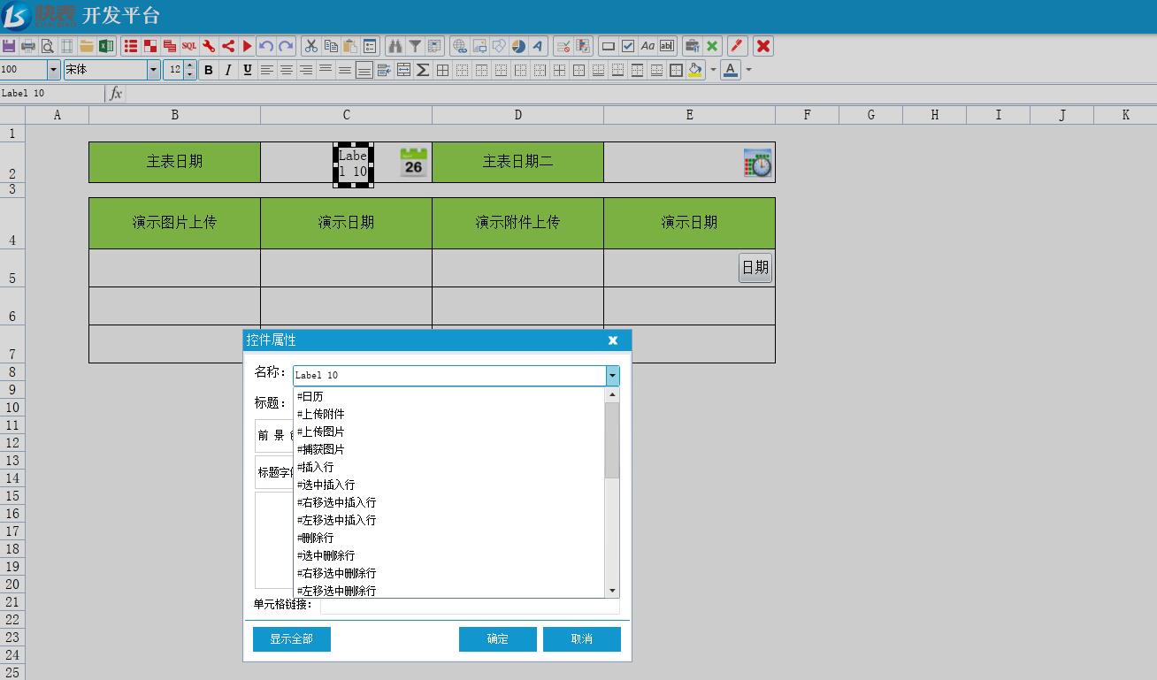The width and height of the screenshot is (1157, 680).
Task: Open the zoom 100 dropdown
Action: tap(53, 70)
